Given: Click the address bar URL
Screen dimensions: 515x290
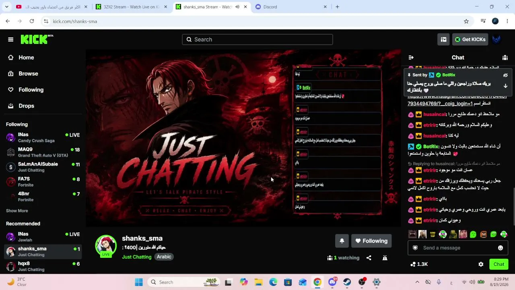Looking at the screenshot, I should pos(75,21).
